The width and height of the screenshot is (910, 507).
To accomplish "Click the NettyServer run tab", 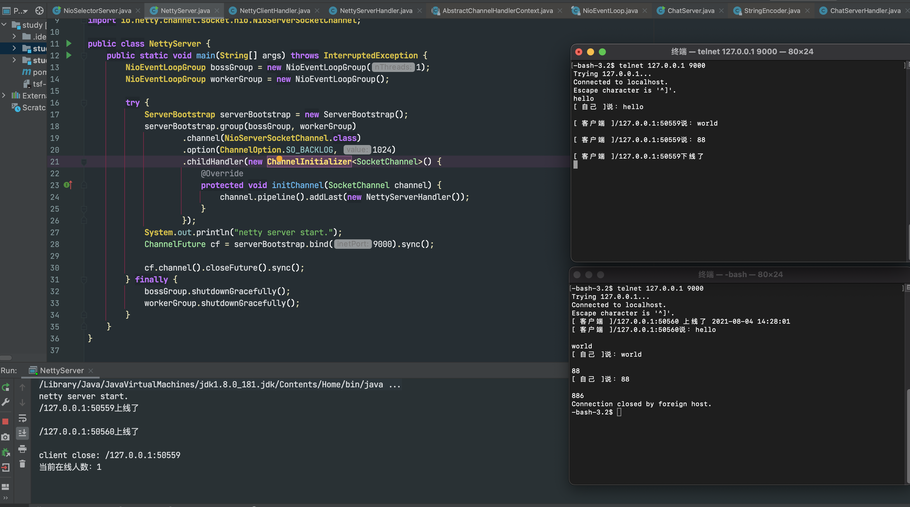I will 62,370.
